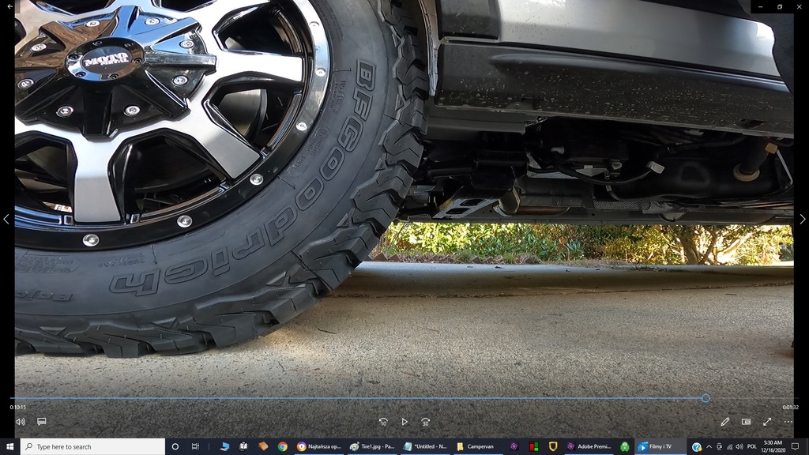The height and width of the screenshot is (455, 809).
Task: Skip back 10 seconds
Action: pos(383,422)
